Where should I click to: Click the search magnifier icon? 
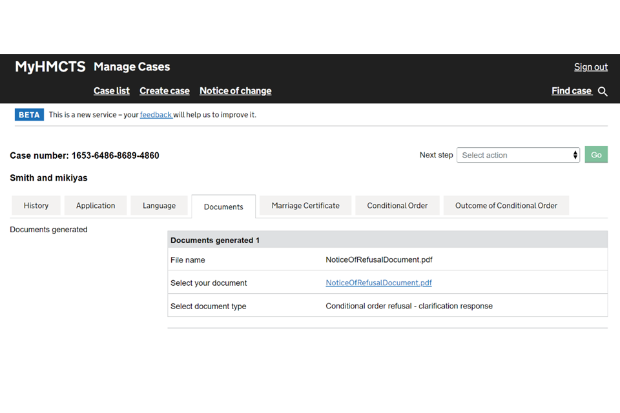603,92
